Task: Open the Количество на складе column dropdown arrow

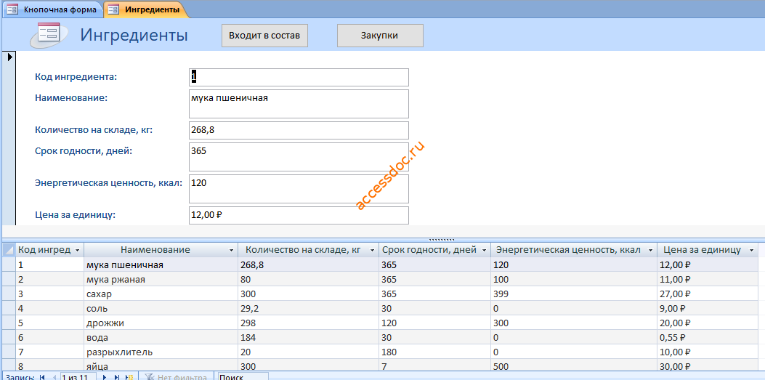Action: click(372, 250)
